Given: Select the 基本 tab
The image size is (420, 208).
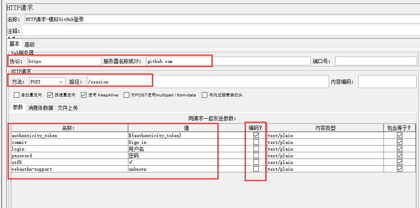Looking at the screenshot, I should pos(14,44).
